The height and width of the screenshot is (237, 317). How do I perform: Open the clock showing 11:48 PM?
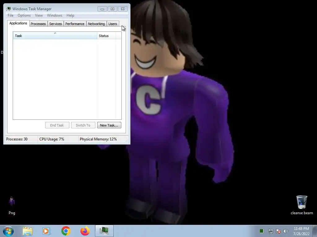pyautogui.click(x=301, y=231)
